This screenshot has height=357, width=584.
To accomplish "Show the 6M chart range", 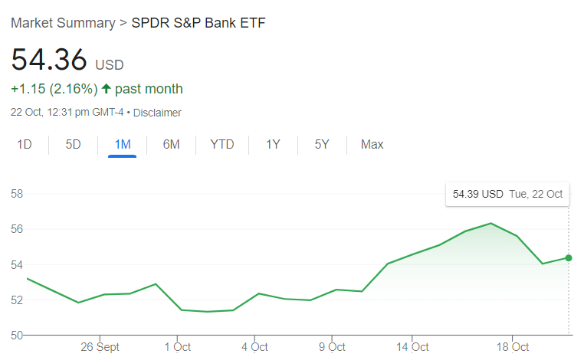I will pos(171,144).
